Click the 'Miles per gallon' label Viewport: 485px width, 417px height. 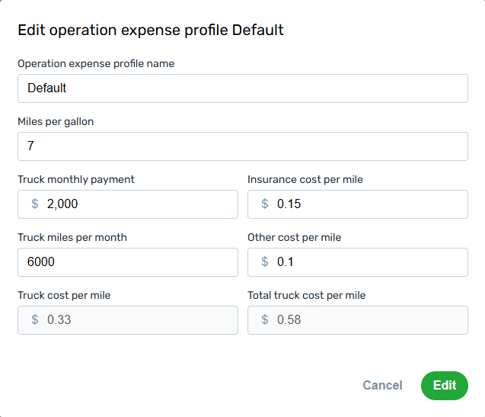(56, 121)
